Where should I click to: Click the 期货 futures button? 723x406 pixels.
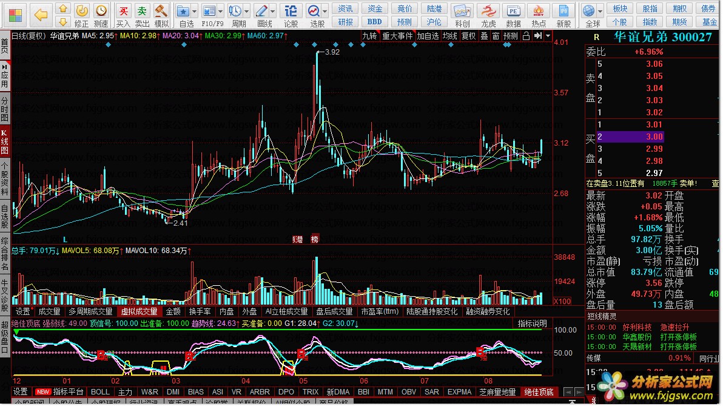point(679,22)
